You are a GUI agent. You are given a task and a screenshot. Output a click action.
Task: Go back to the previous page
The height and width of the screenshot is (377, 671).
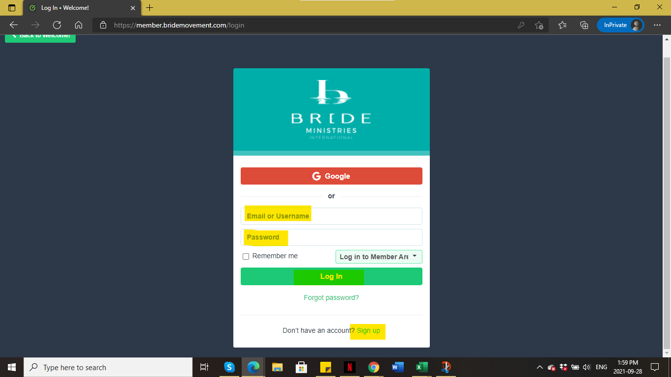point(14,25)
